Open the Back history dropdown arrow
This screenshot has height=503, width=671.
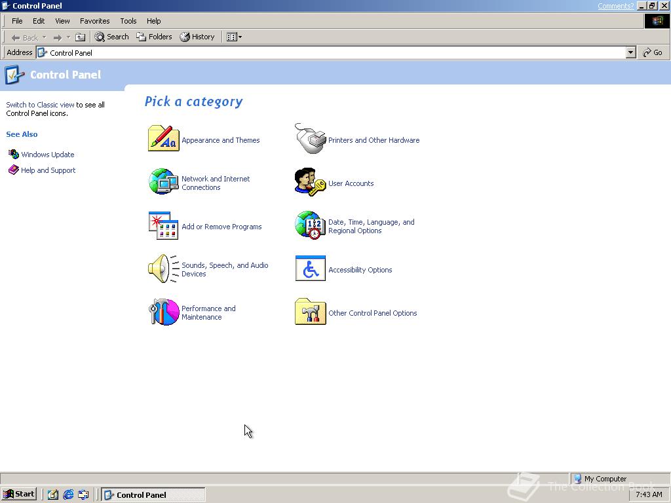pos(44,37)
